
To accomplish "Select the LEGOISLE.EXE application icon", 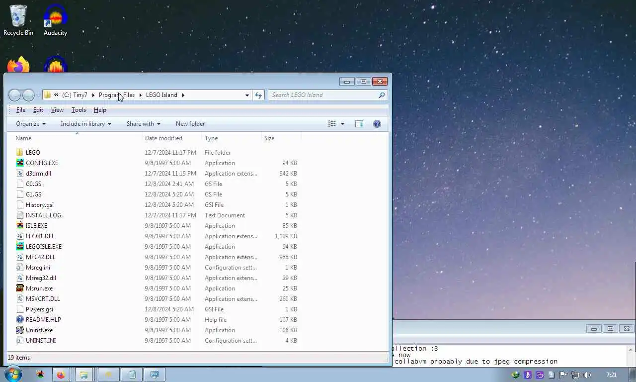I will pyautogui.click(x=20, y=247).
